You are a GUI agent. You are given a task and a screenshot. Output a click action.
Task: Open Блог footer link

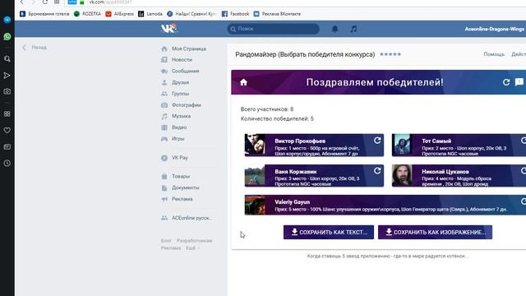(166, 241)
